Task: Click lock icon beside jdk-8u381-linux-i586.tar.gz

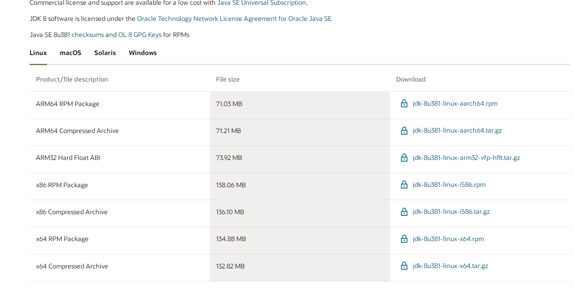Action: click(404, 212)
